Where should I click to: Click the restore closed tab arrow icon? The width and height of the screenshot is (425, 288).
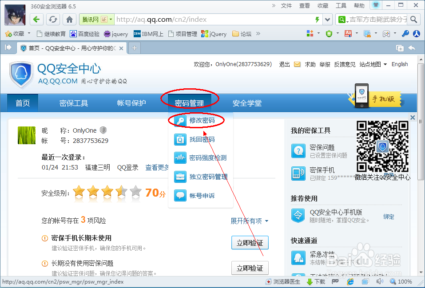(x=412, y=48)
